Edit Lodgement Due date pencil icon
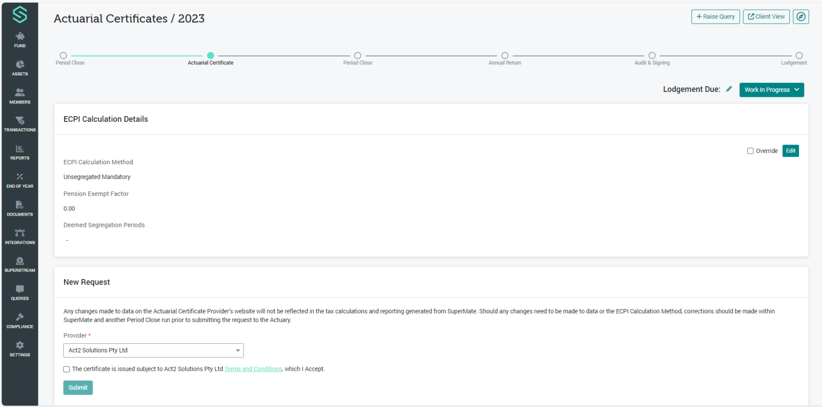 click(729, 89)
